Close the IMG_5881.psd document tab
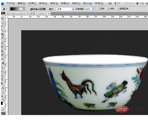The width and height of the screenshot is (148, 120). [49, 14]
